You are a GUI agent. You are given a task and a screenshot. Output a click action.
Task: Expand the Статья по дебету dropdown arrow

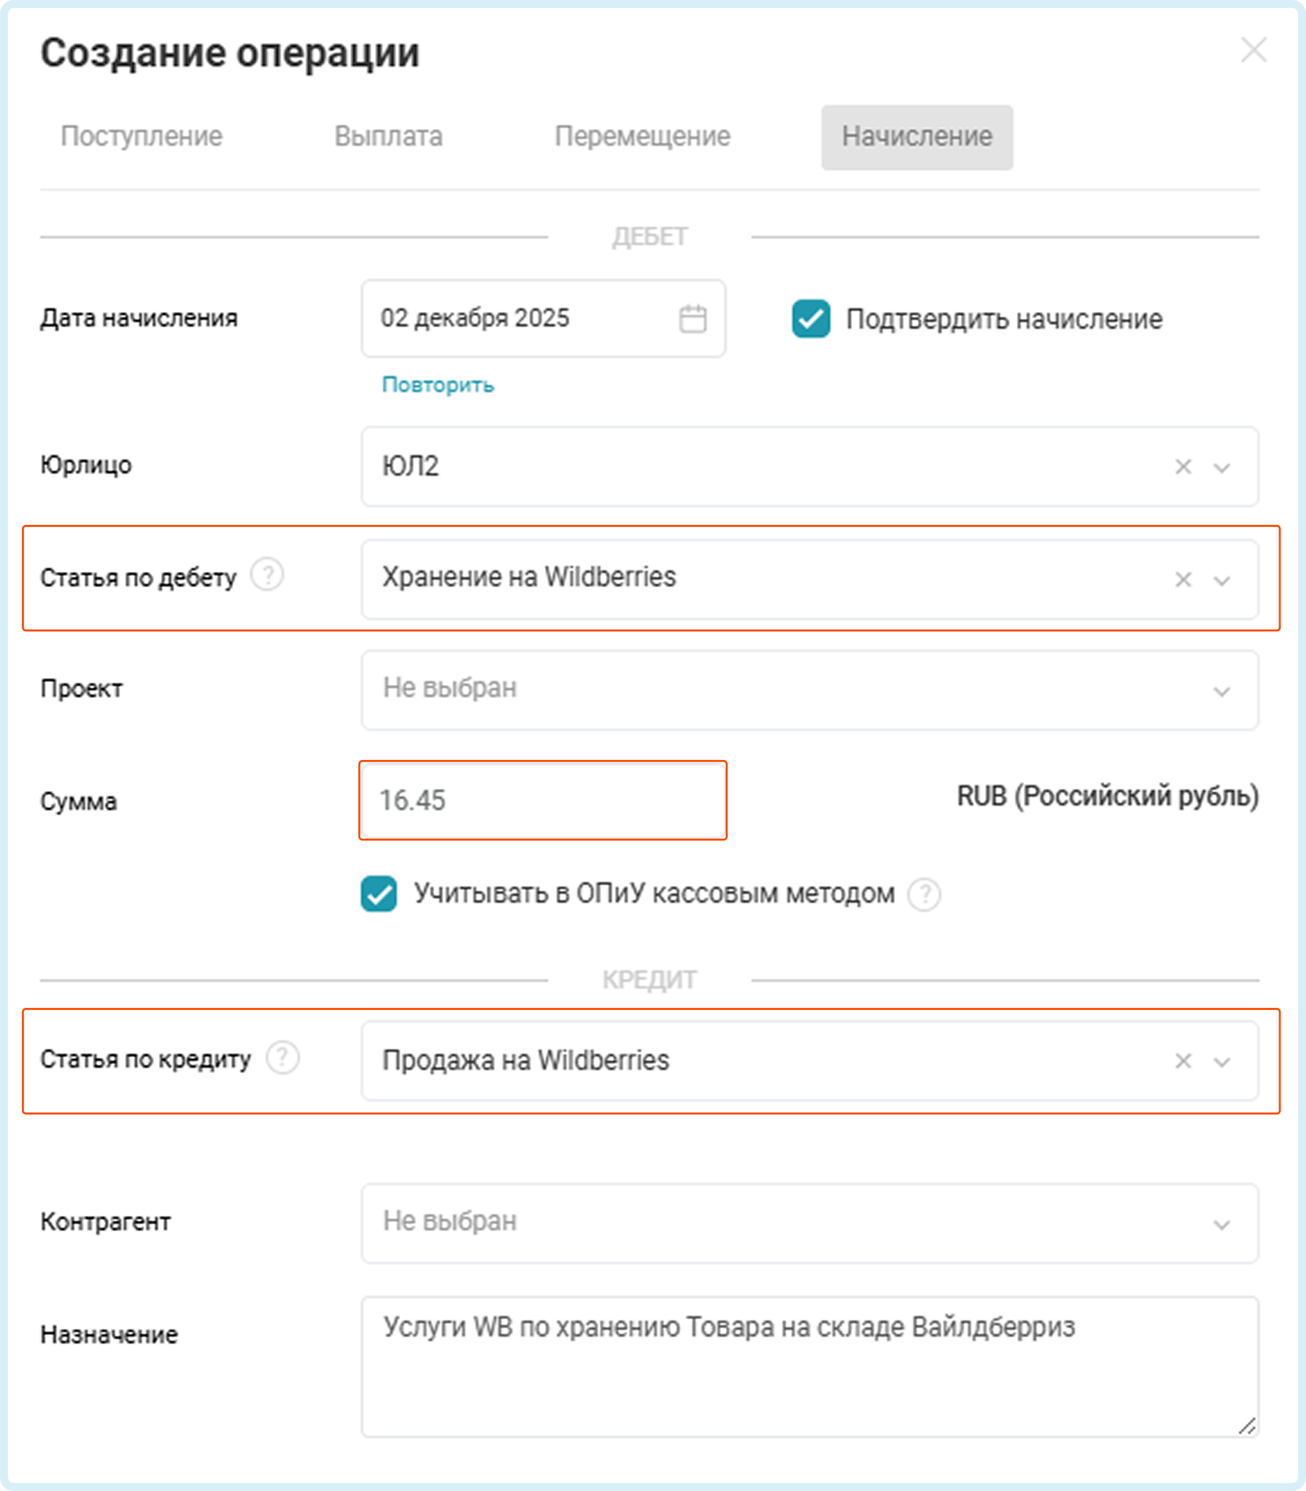coord(1222,580)
